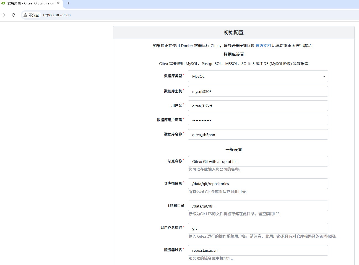Click the 仓库根目录 repositories path field

[x=257, y=184]
